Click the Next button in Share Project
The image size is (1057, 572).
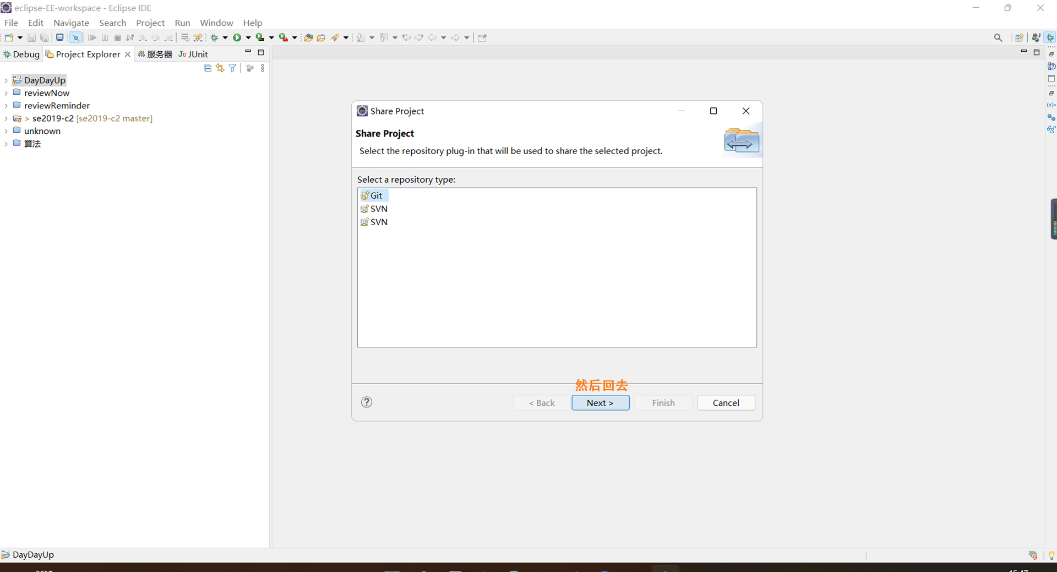(600, 402)
